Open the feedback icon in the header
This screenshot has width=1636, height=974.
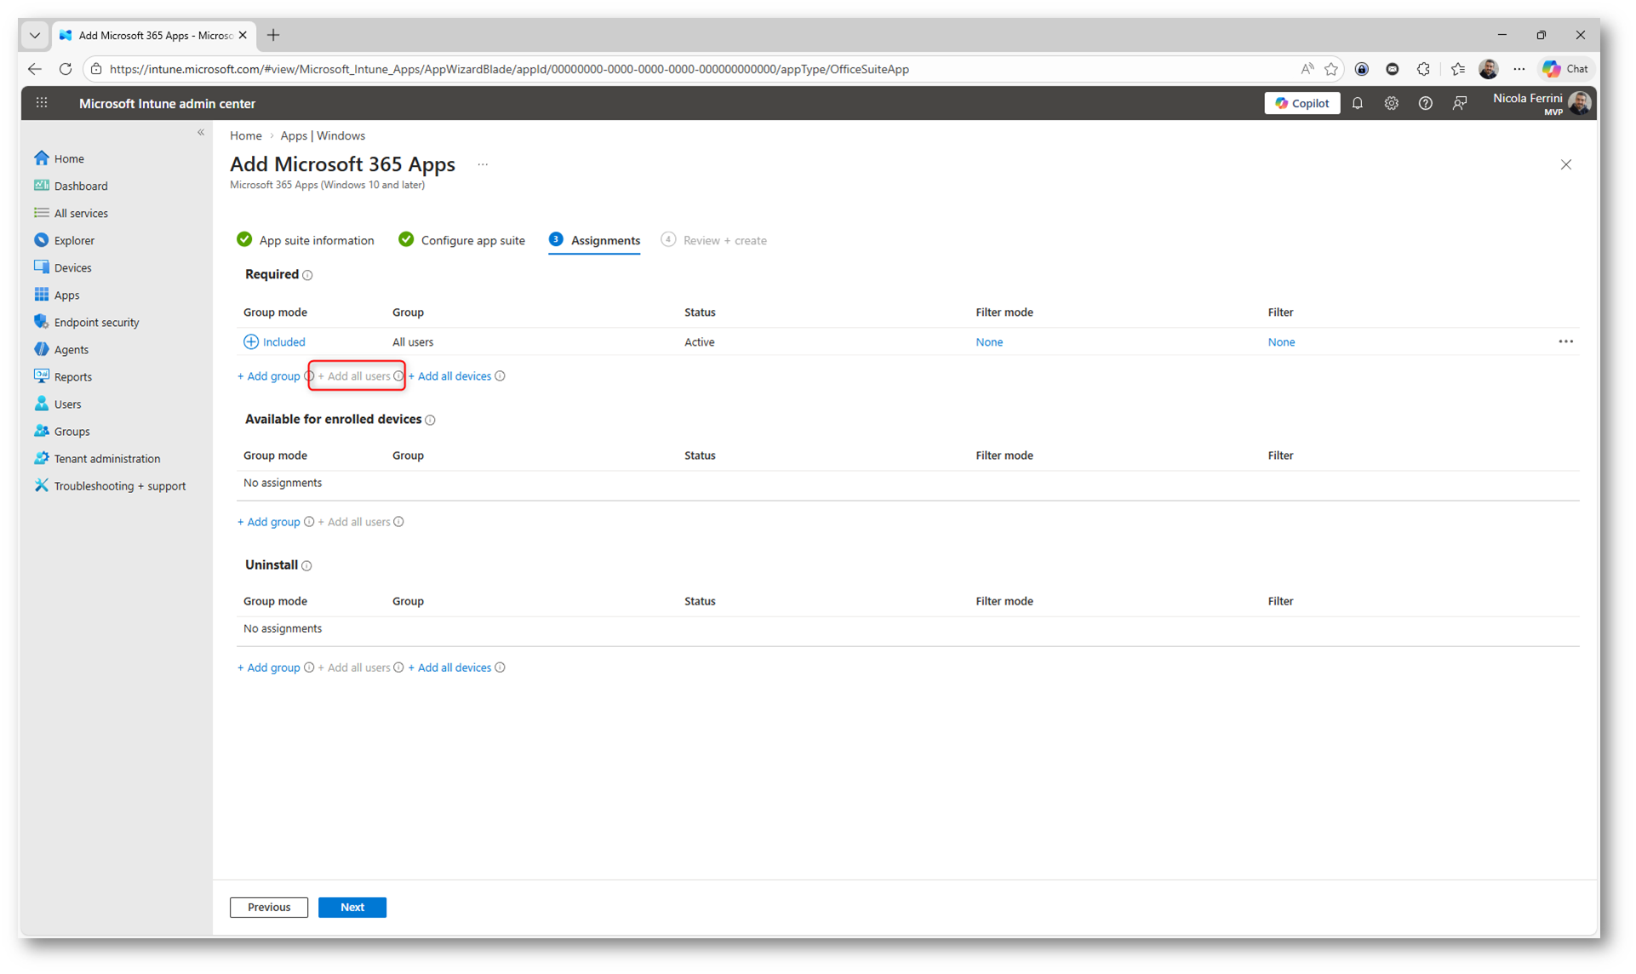click(x=1459, y=103)
